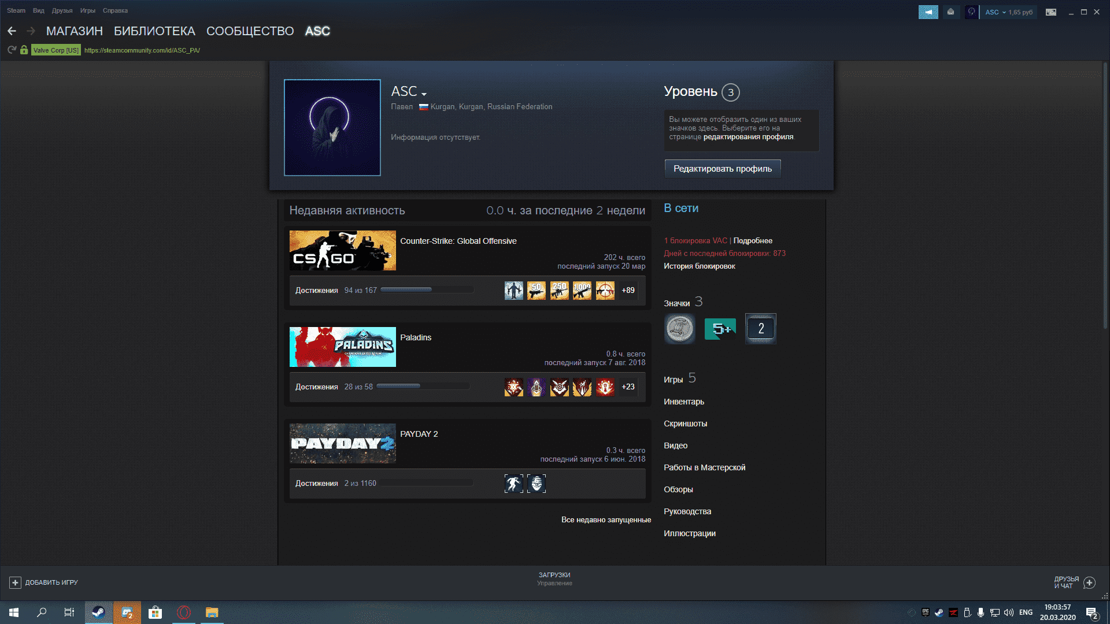Open the Руководства link
Viewport: 1110px width, 624px height.
[687, 511]
